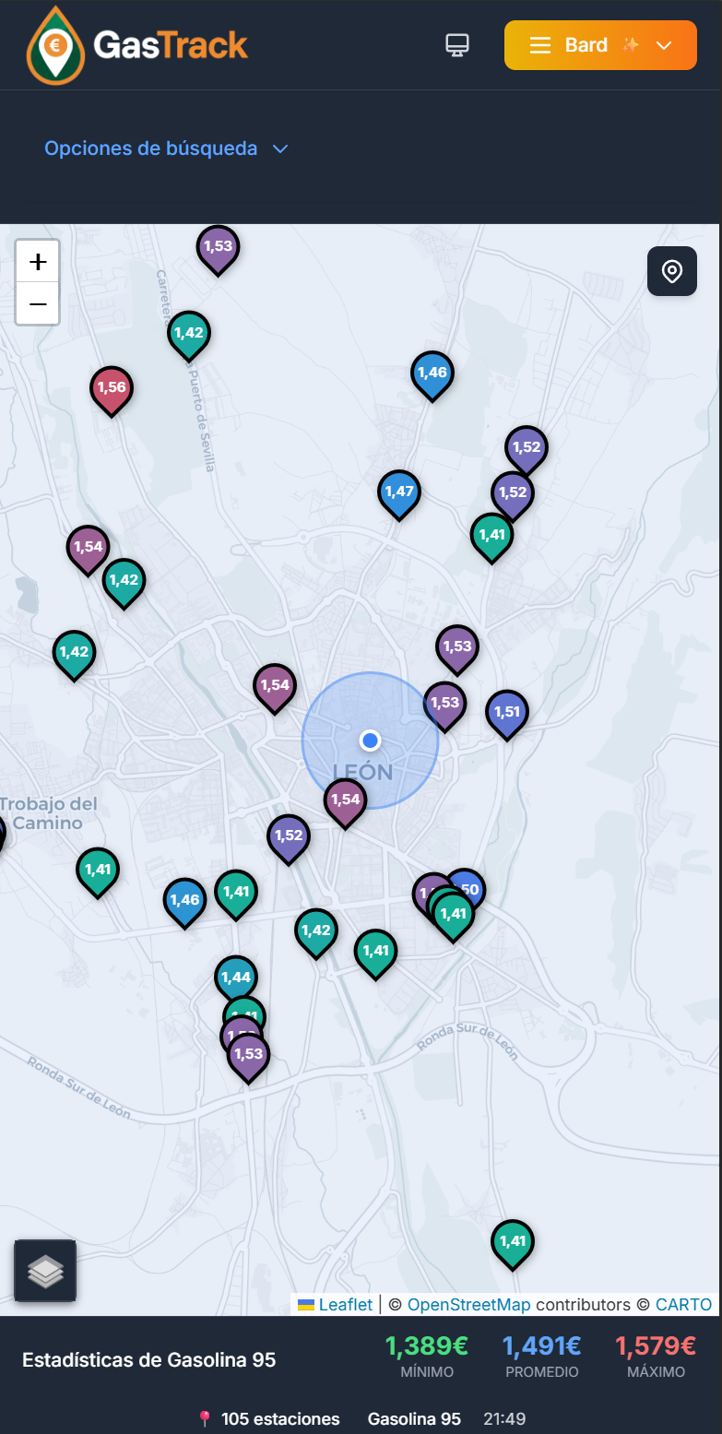Open the Bard user menu dropdown
Viewport: 722px width, 1434px height.
pyautogui.click(x=600, y=45)
